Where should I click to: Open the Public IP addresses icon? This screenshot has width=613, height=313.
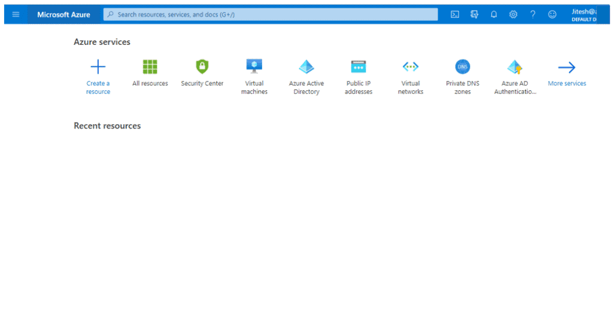click(359, 67)
